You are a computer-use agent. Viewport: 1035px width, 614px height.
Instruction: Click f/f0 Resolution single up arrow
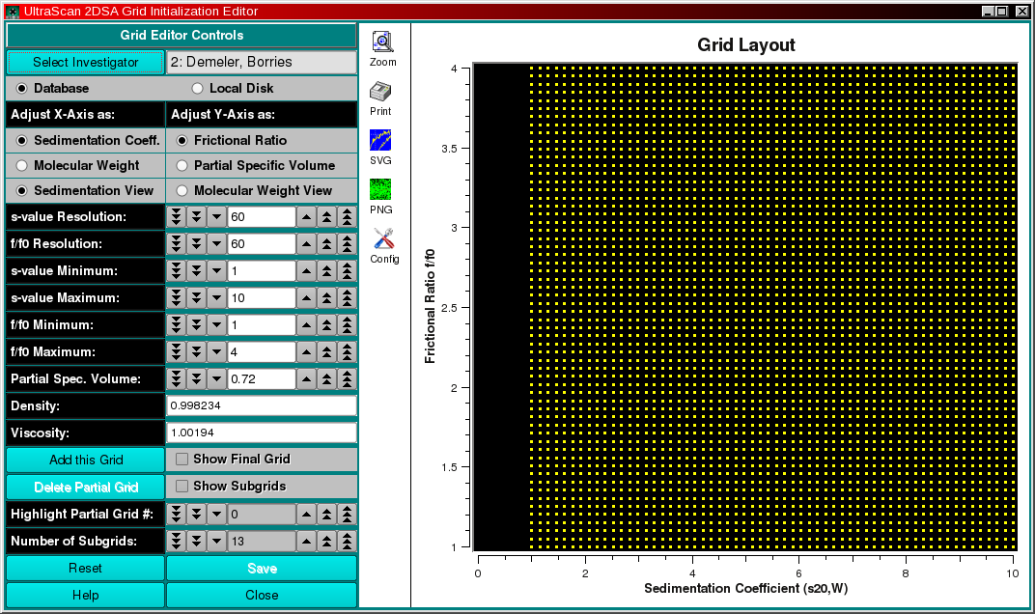306,244
